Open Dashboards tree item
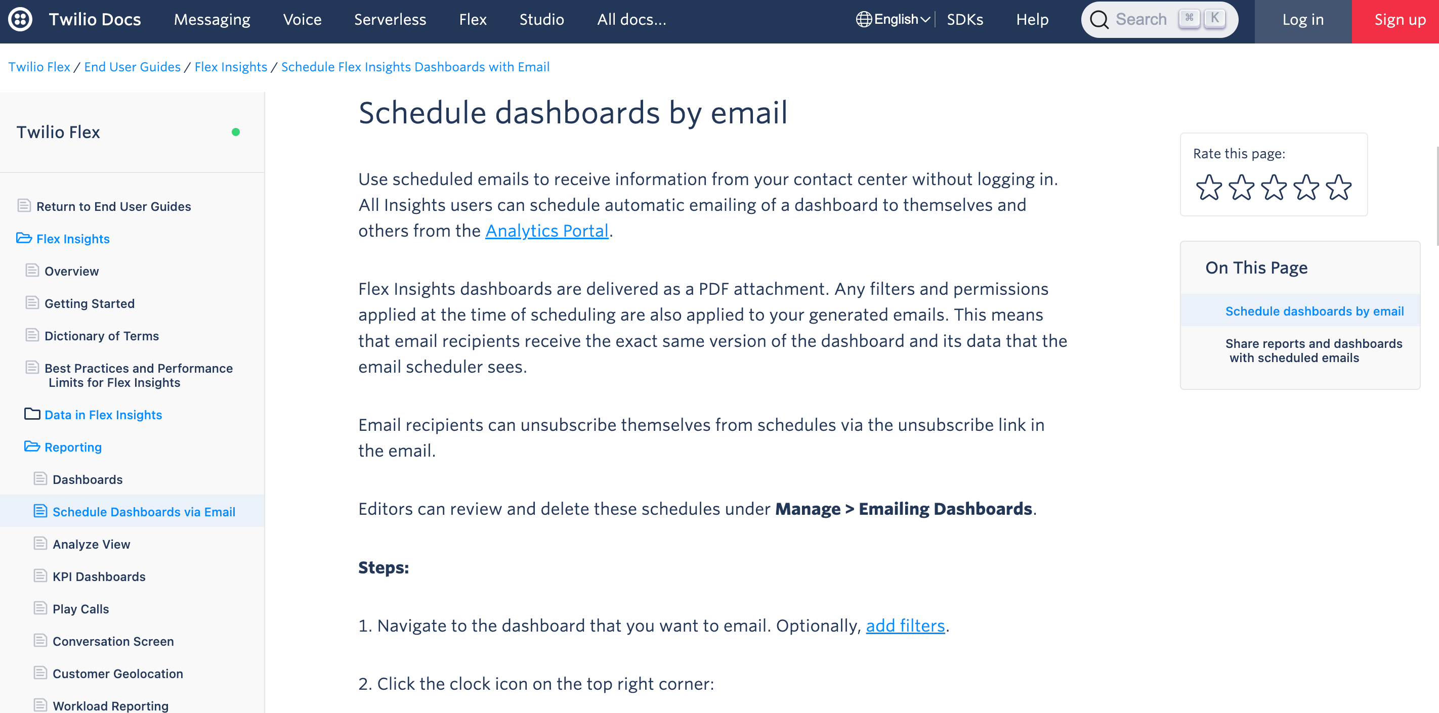Viewport: 1439px width, 713px height. pyautogui.click(x=87, y=479)
